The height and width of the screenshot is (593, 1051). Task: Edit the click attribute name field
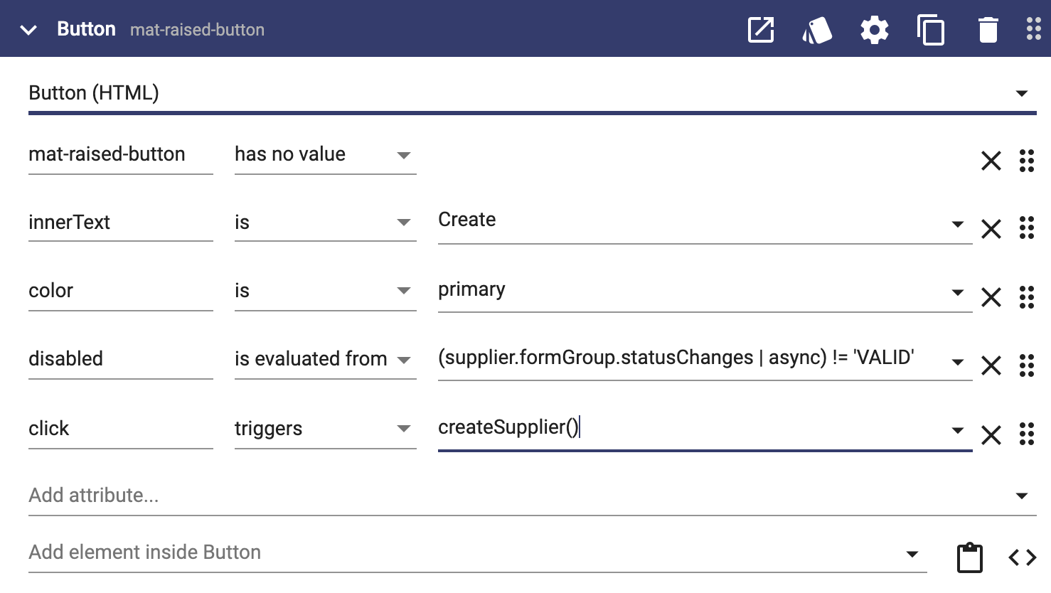(120, 429)
